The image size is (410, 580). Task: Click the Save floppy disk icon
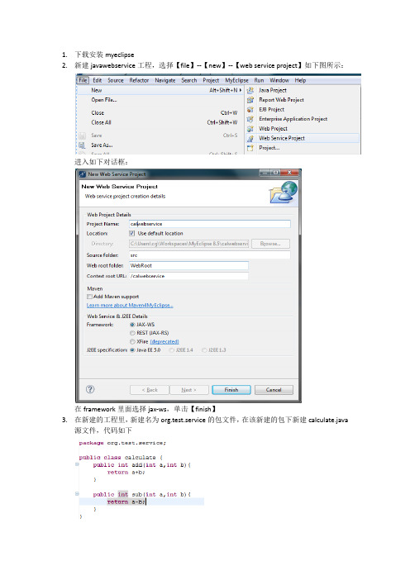[x=82, y=135]
